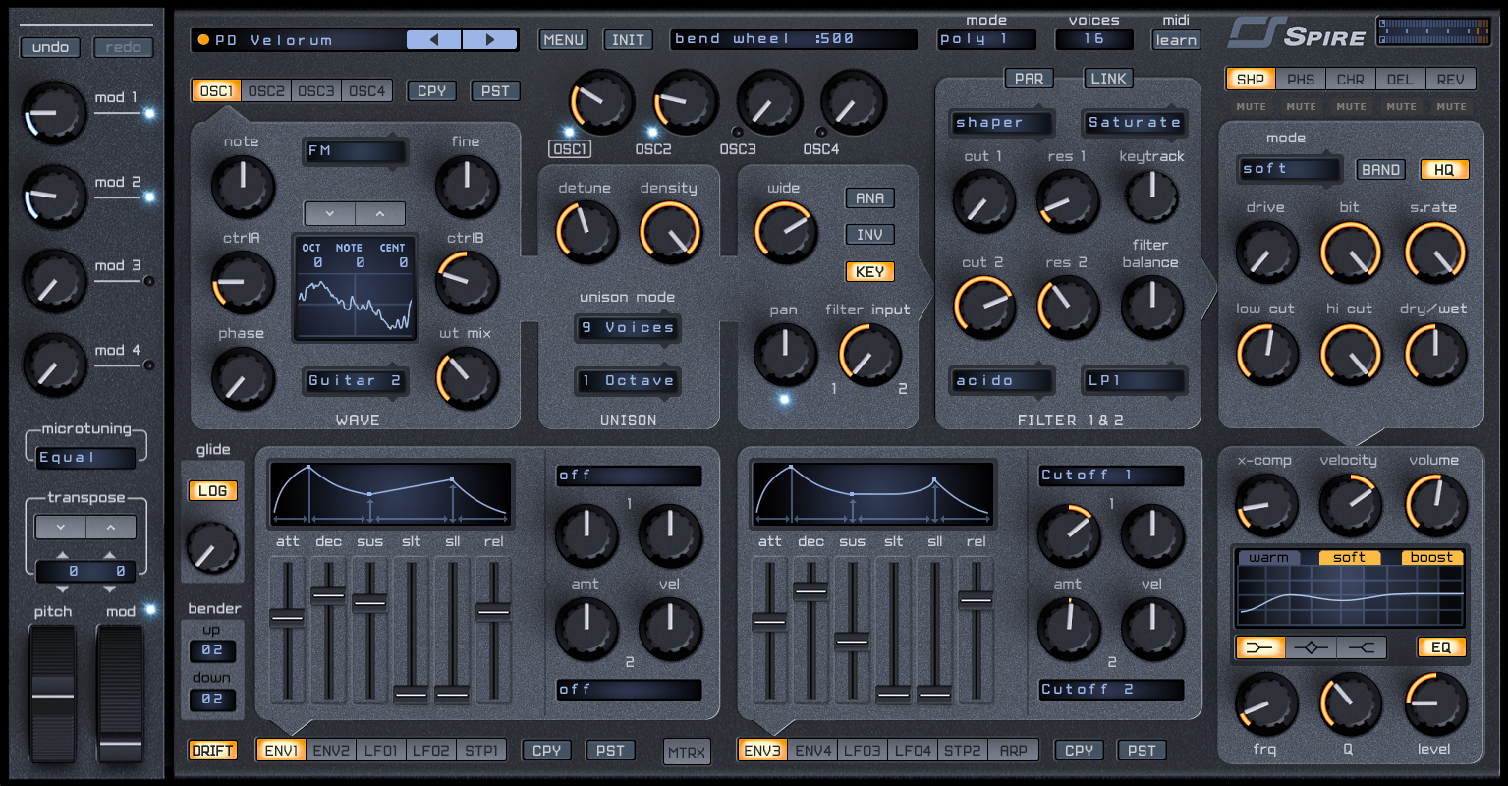
Task: Select the bell curve icon in the EQ section
Action: click(x=1311, y=647)
